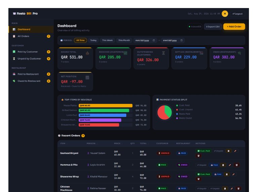Viewport: 257px width, 192px height.
Task: Click the hourglass icon beside Unpaid by Customer
Action: click(14, 59)
